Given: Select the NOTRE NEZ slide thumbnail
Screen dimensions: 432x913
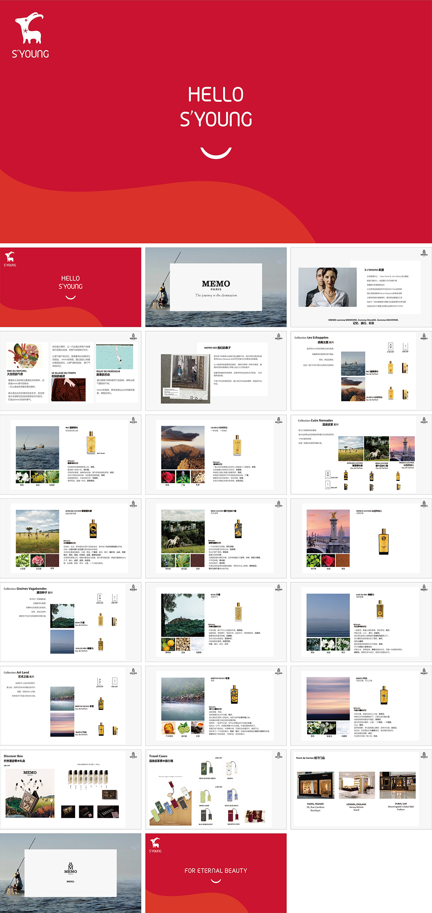Looking at the screenshot, I should point(216,371).
